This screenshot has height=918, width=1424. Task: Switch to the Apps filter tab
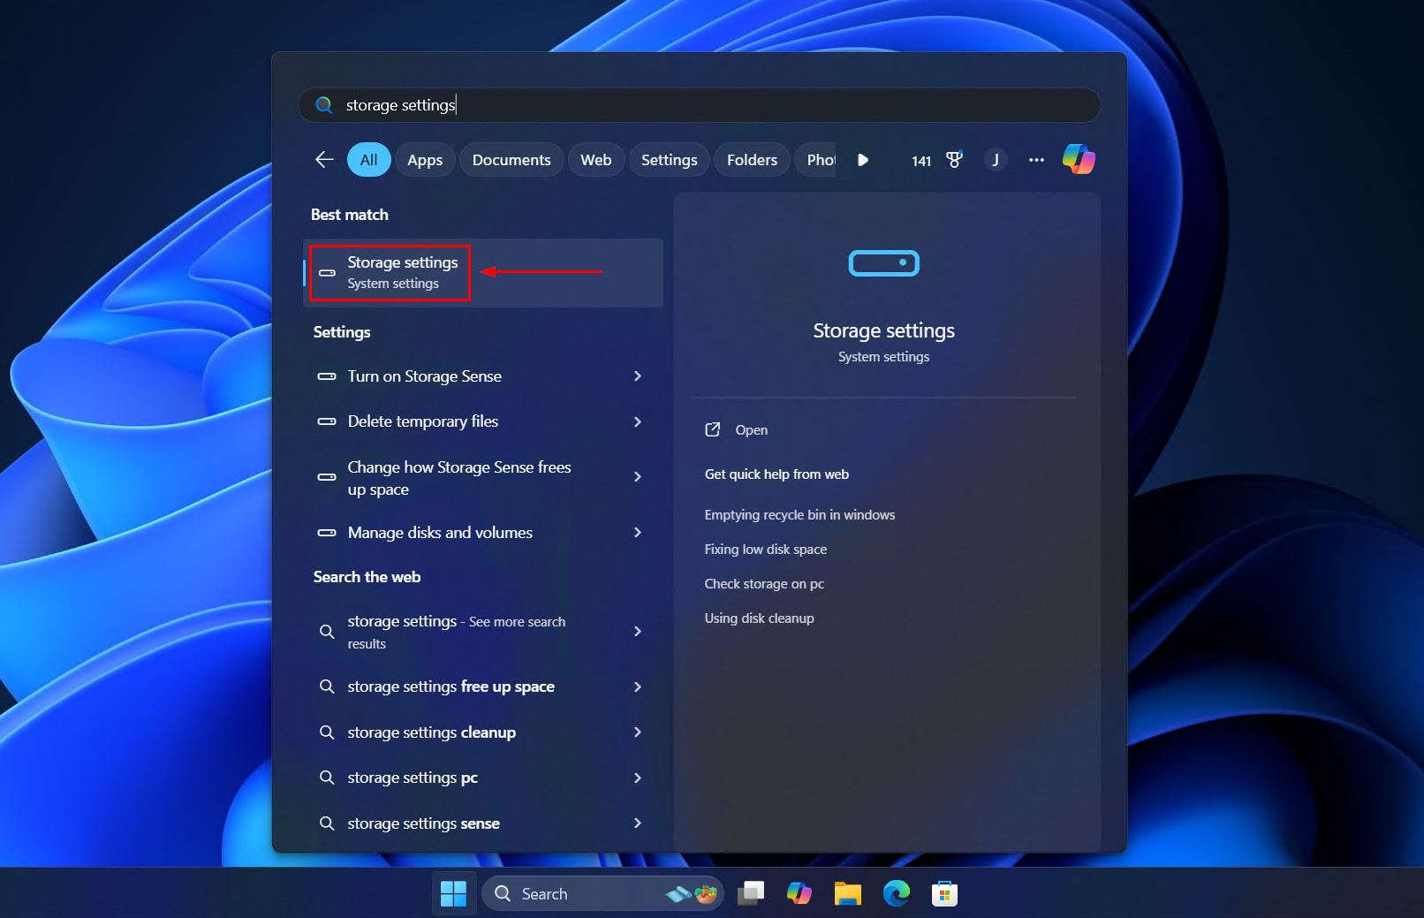[x=425, y=160]
